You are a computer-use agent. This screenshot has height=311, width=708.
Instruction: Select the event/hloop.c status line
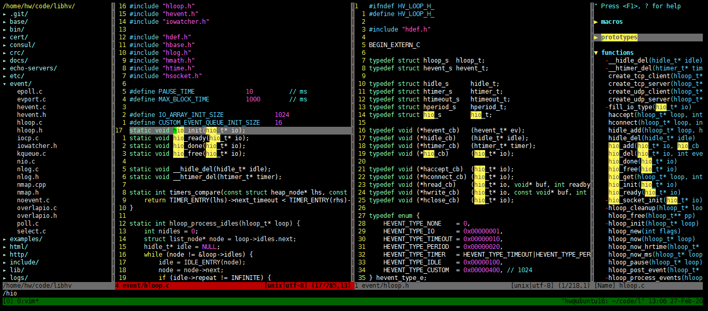coord(233,286)
